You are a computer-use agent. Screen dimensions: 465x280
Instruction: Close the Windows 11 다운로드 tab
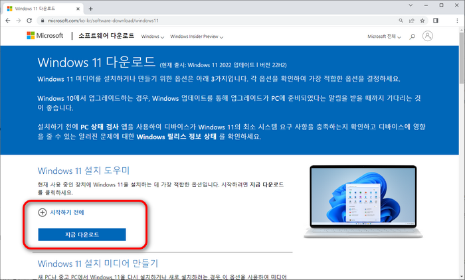click(x=78, y=9)
